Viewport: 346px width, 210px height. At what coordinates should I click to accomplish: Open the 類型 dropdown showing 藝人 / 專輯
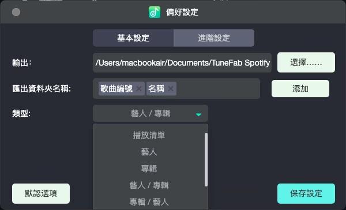point(151,113)
